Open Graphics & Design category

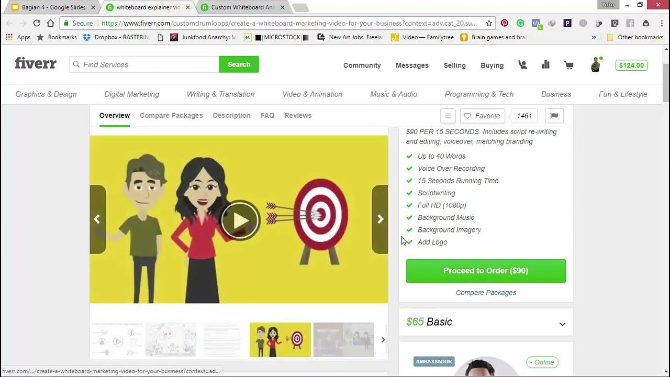click(46, 94)
